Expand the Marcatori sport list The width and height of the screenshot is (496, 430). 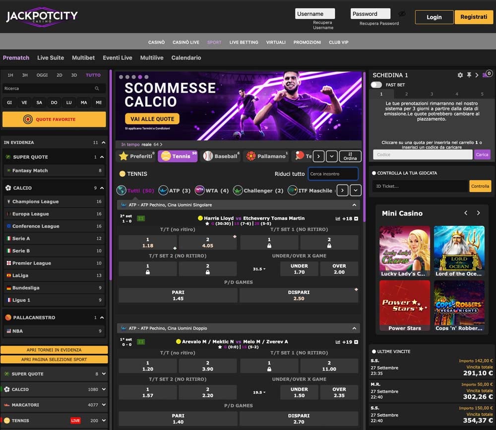click(104, 405)
